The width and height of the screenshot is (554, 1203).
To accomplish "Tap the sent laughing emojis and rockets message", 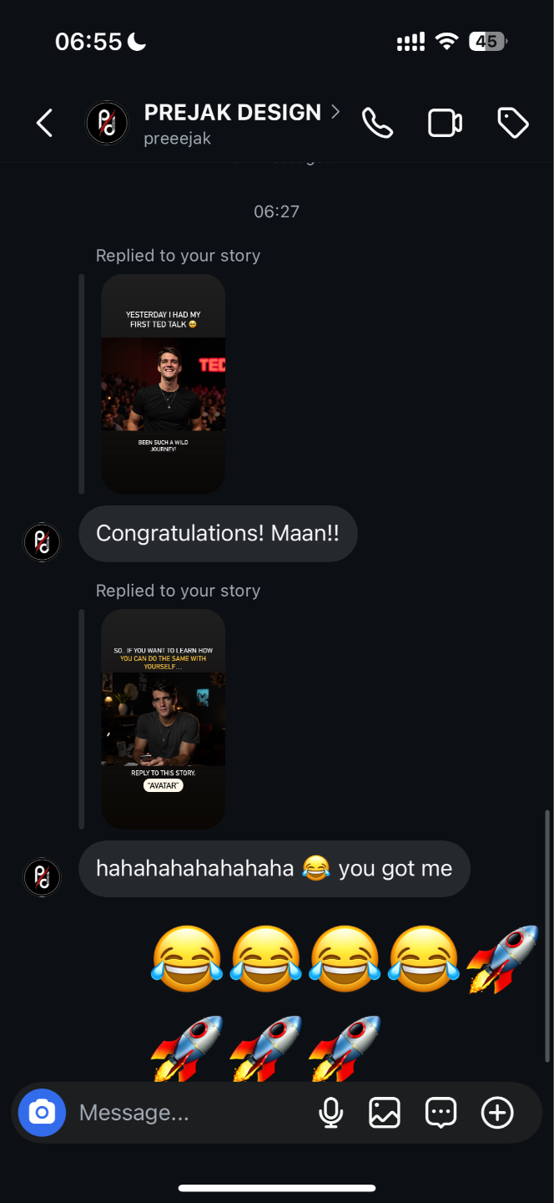I will (345, 1002).
